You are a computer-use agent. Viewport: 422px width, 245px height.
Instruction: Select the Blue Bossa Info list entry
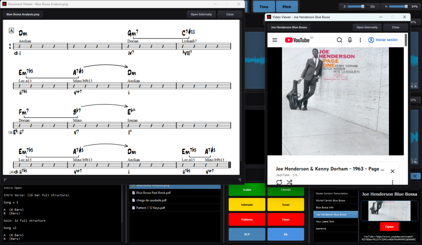click(335, 208)
